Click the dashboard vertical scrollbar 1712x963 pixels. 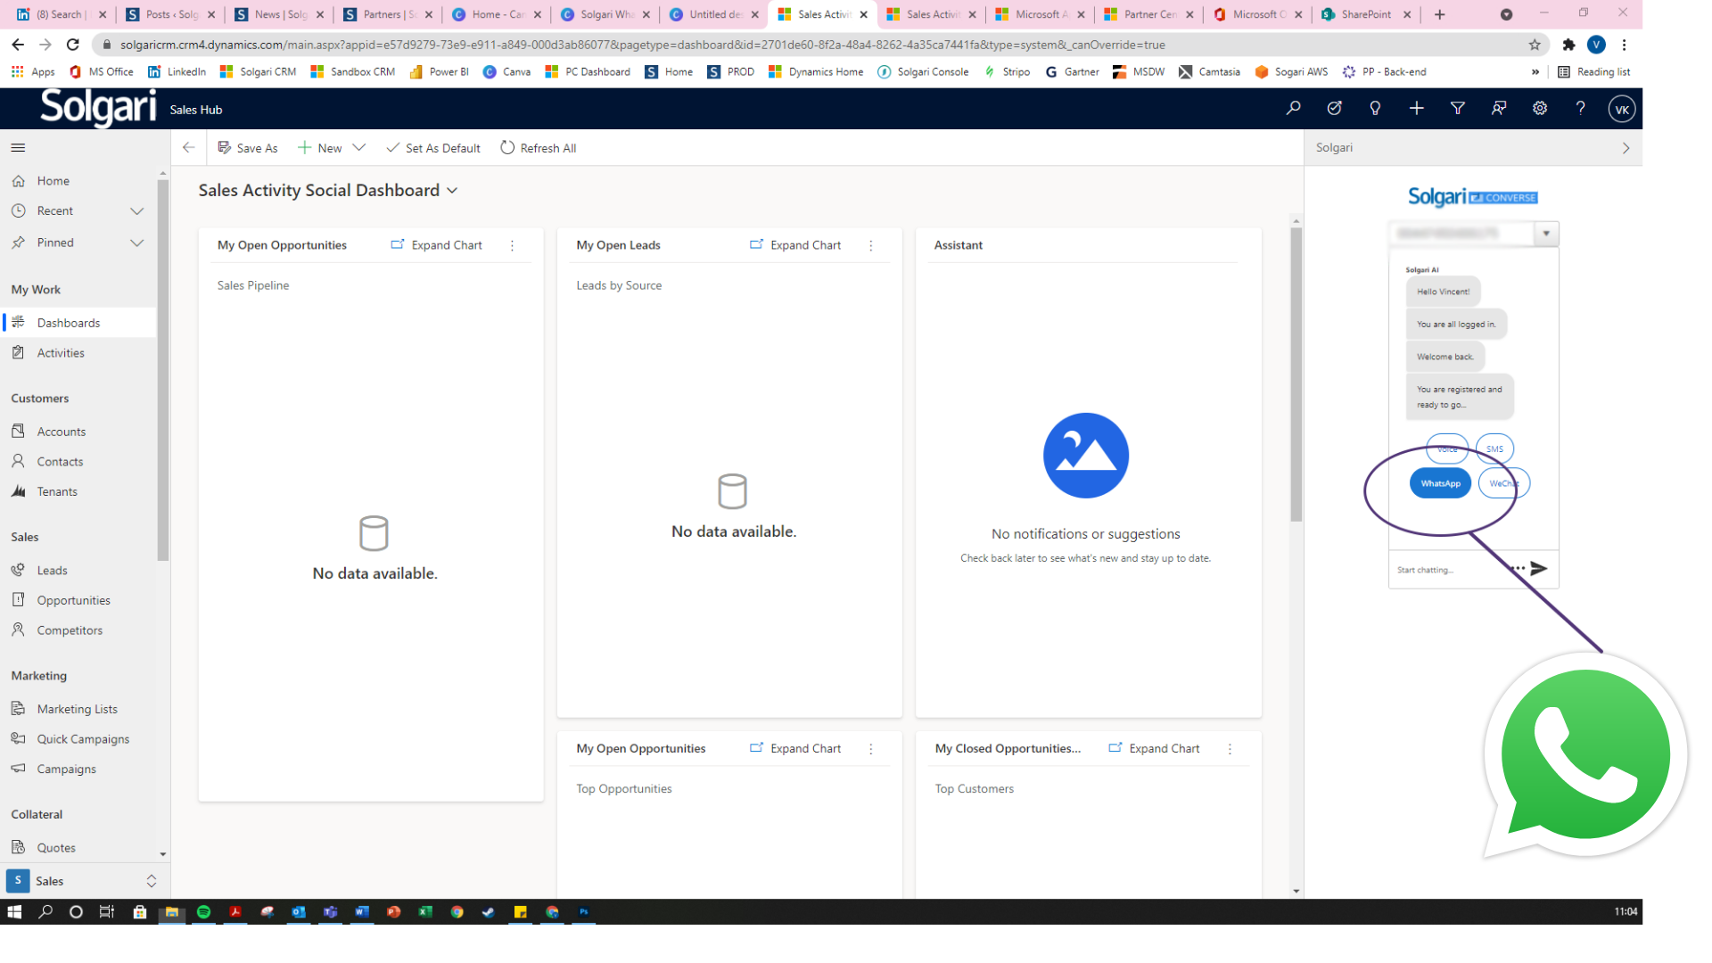(x=1296, y=374)
